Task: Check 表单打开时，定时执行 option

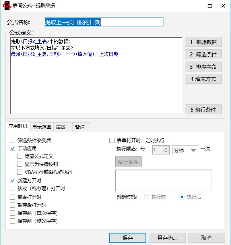Action: point(112,140)
